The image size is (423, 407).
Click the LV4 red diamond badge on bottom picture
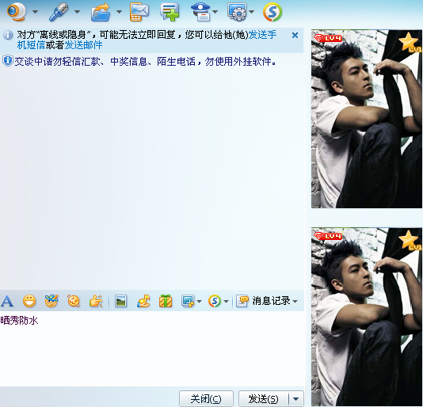tap(328, 236)
